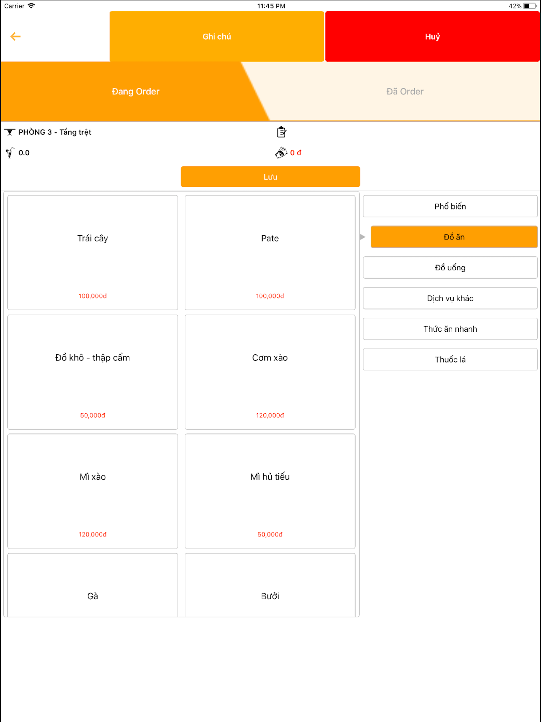Tap the 0 đ total amount

click(296, 152)
